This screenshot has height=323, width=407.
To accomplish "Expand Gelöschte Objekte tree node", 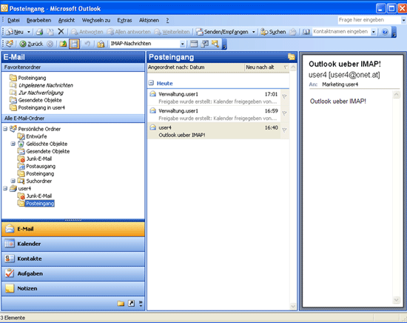I will point(13,144).
